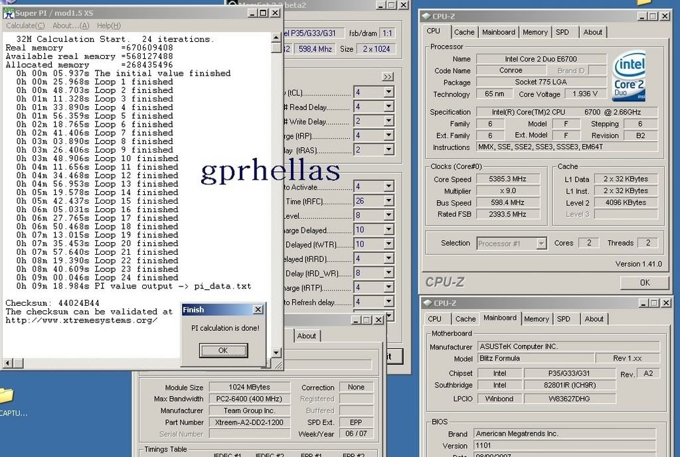This screenshot has height=457, width=680.
Task: Click the Max Bandwidth value PC2-6400 (400 MHz)
Action: tap(250, 399)
